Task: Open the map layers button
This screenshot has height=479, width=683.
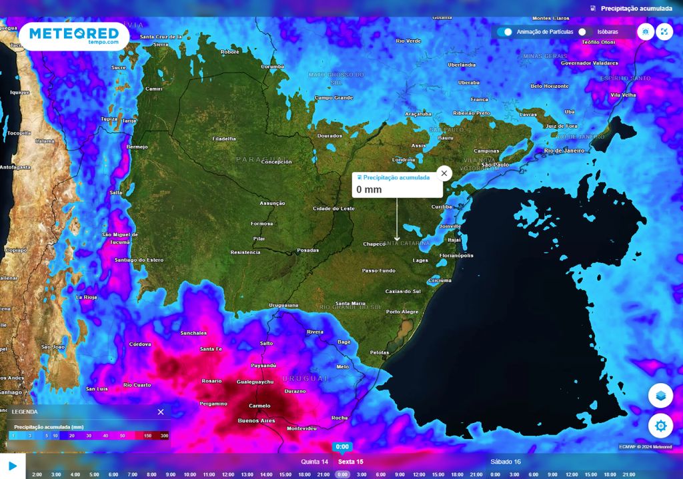Action: tap(660, 396)
